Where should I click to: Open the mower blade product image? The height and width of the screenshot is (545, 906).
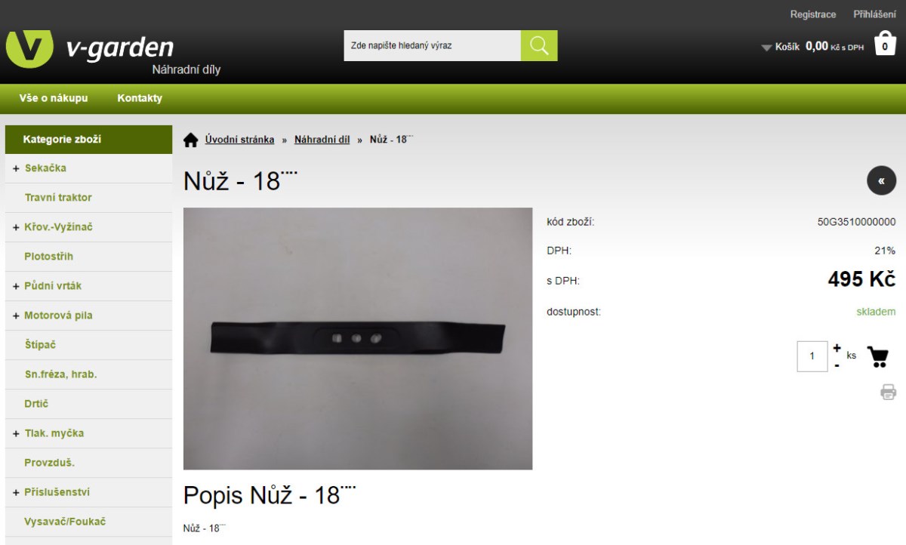[358, 339]
